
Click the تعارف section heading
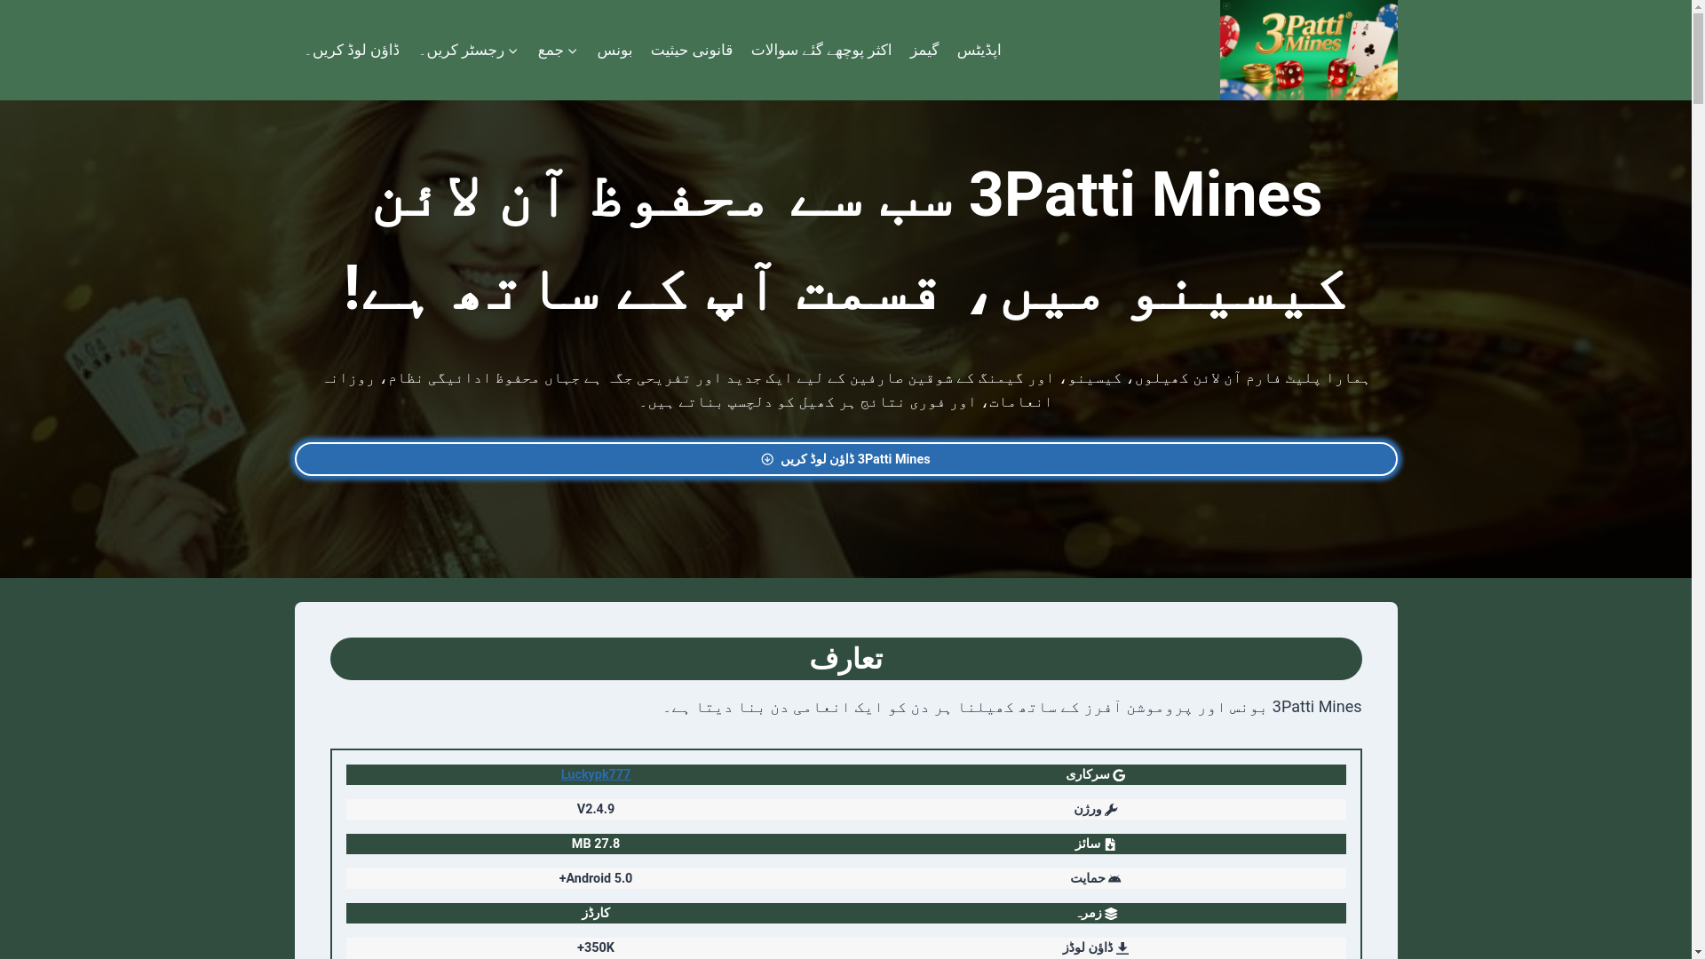845,659
